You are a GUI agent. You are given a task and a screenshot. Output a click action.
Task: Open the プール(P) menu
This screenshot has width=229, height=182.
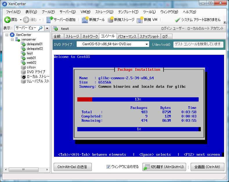(48, 12)
